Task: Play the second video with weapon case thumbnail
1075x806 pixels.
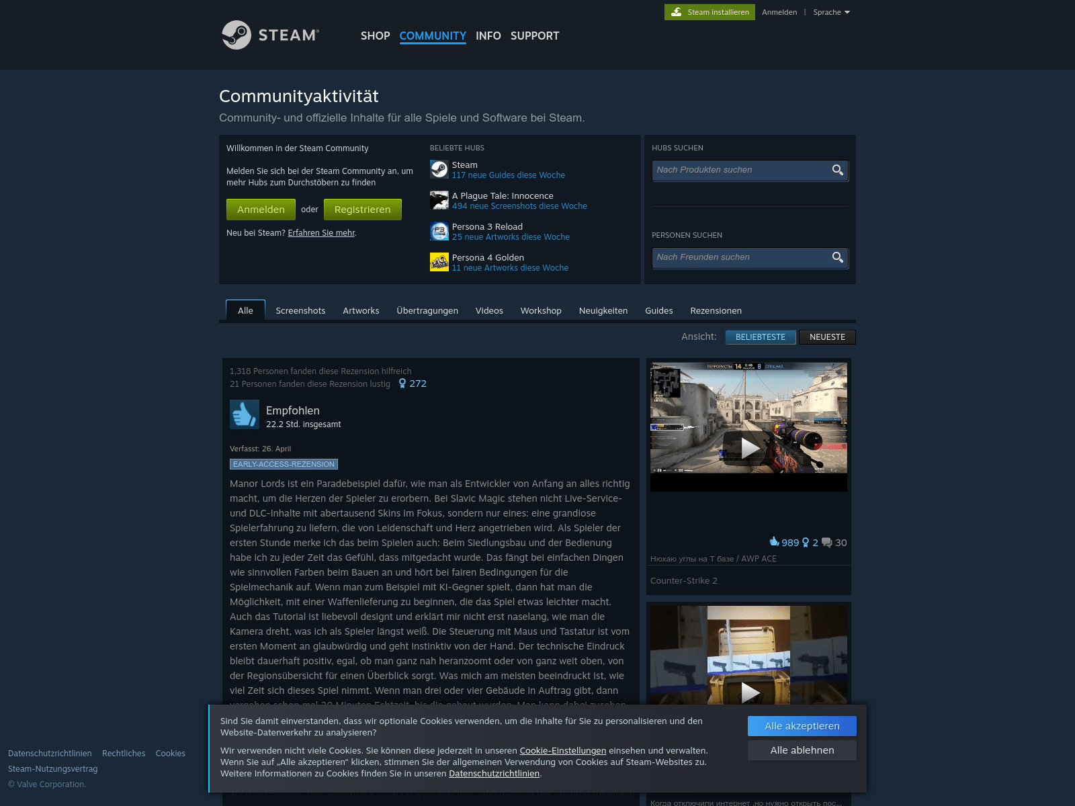Action: tap(748, 692)
